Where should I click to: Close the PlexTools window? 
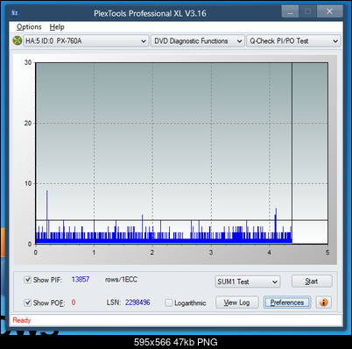(x=329, y=11)
